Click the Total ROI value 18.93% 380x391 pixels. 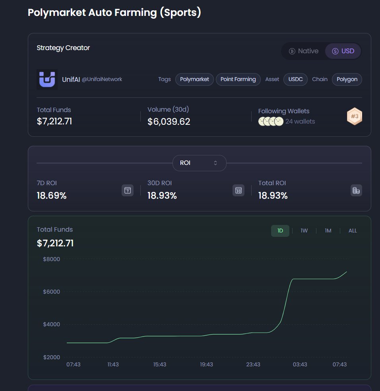click(273, 195)
